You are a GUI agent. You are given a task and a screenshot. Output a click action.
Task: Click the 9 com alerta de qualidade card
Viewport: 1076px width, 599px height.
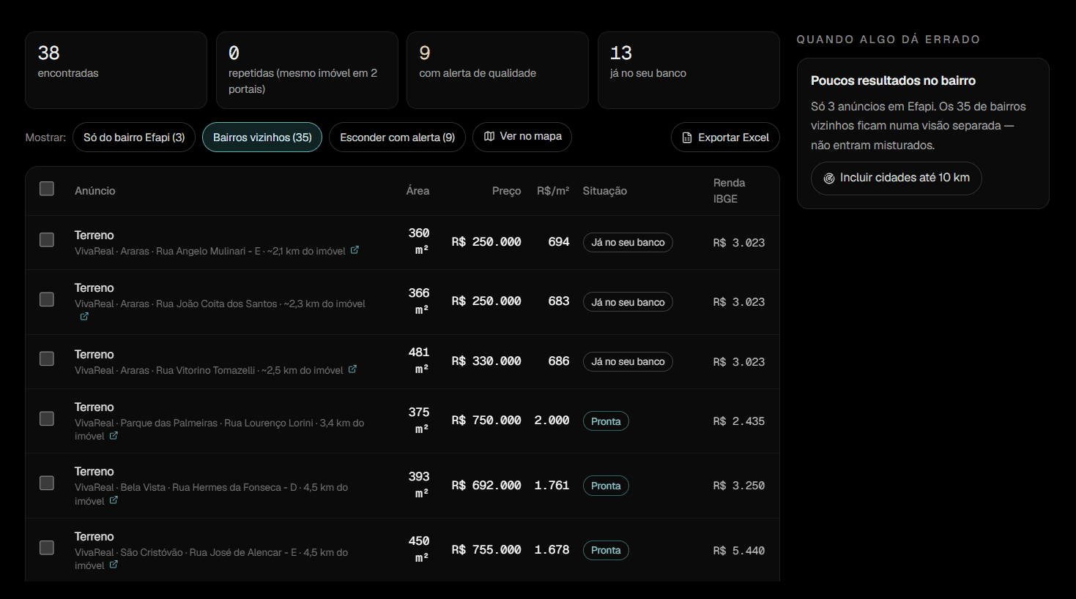497,70
